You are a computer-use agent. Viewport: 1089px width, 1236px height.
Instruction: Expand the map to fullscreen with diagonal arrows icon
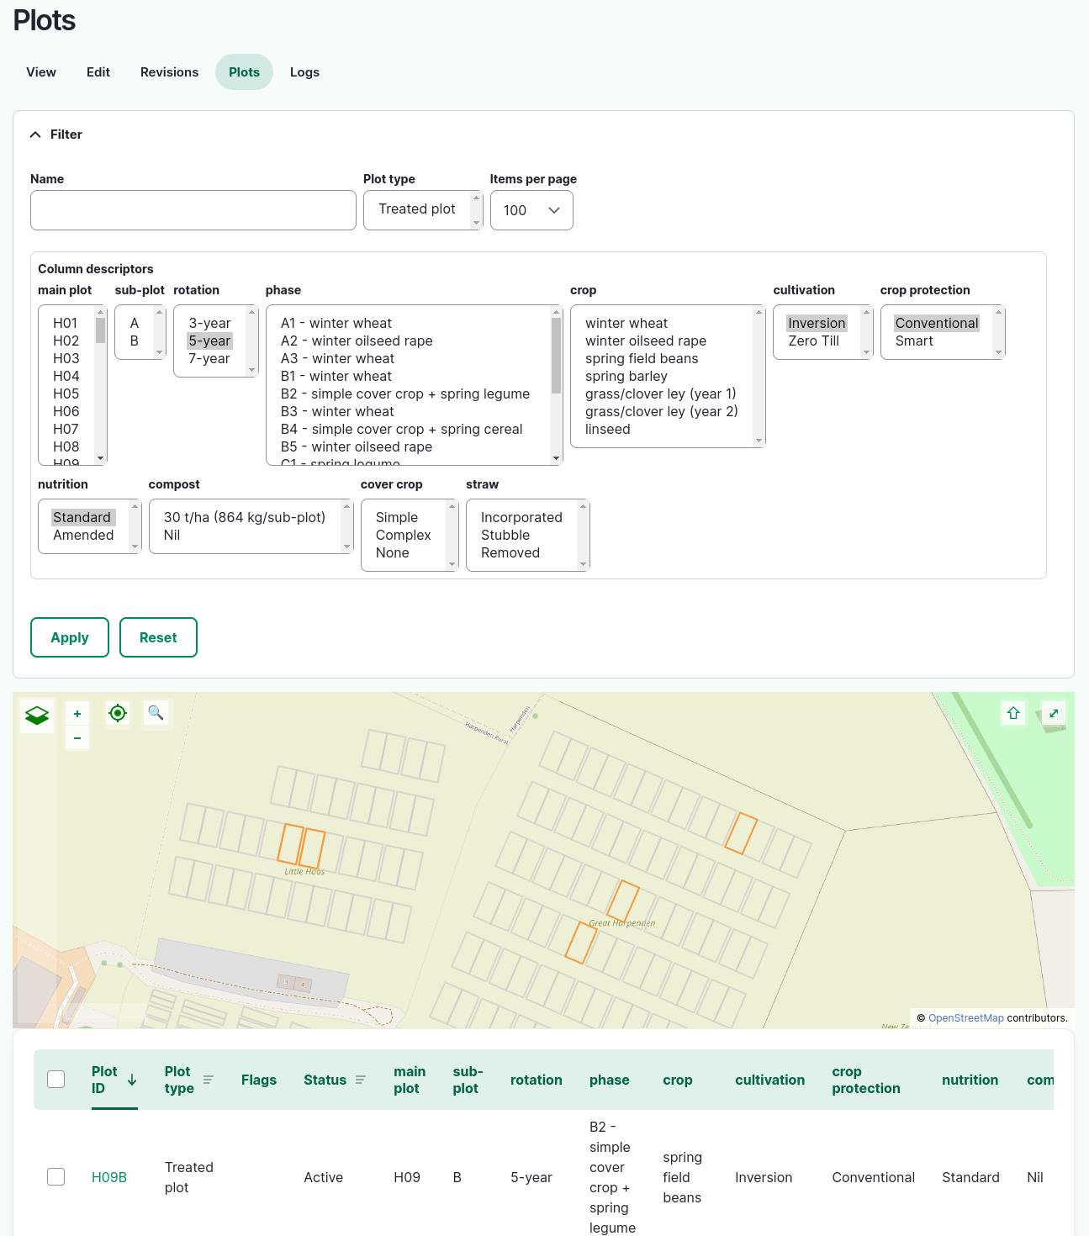(1054, 713)
